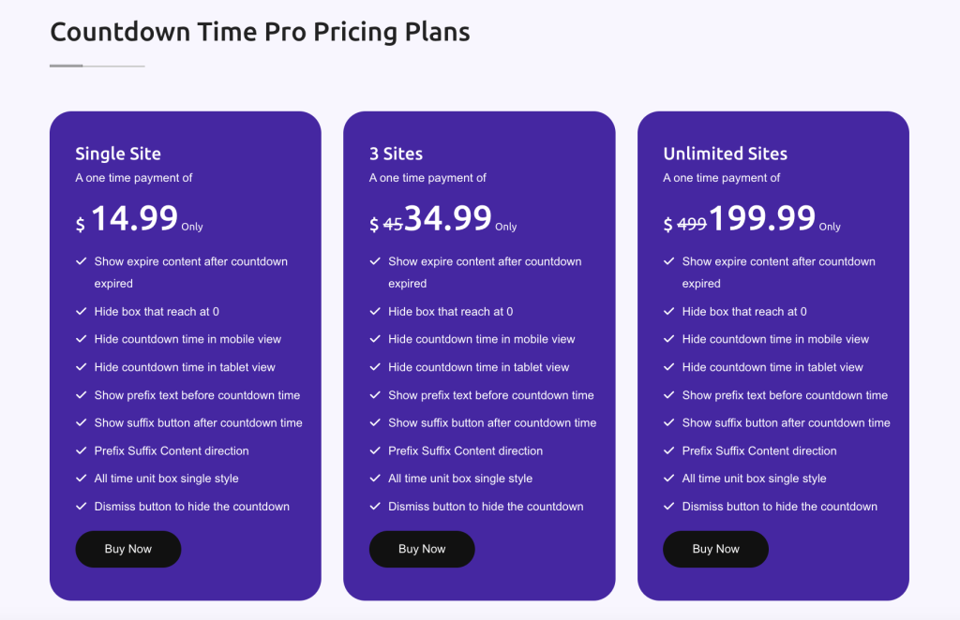Screen dimensions: 960x620
Task: Expand the Single Site plan card
Action: [x=185, y=356]
